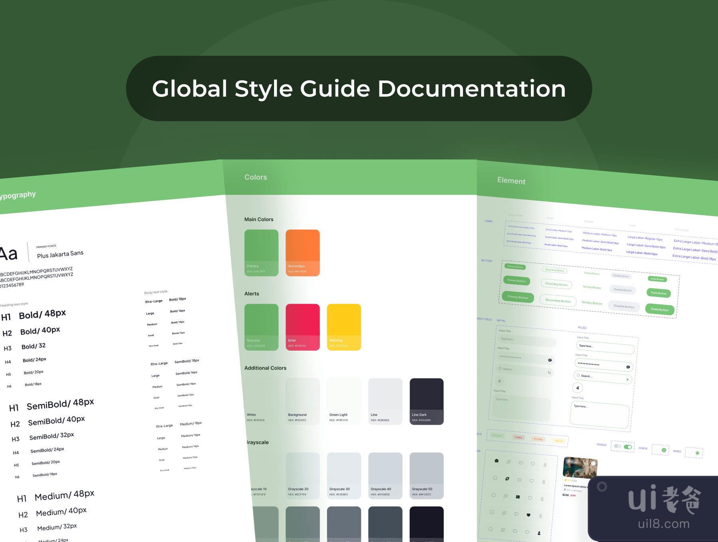This screenshot has height=542, width=718.
Task: Click the filled black home icon
Action: point(496,461)
